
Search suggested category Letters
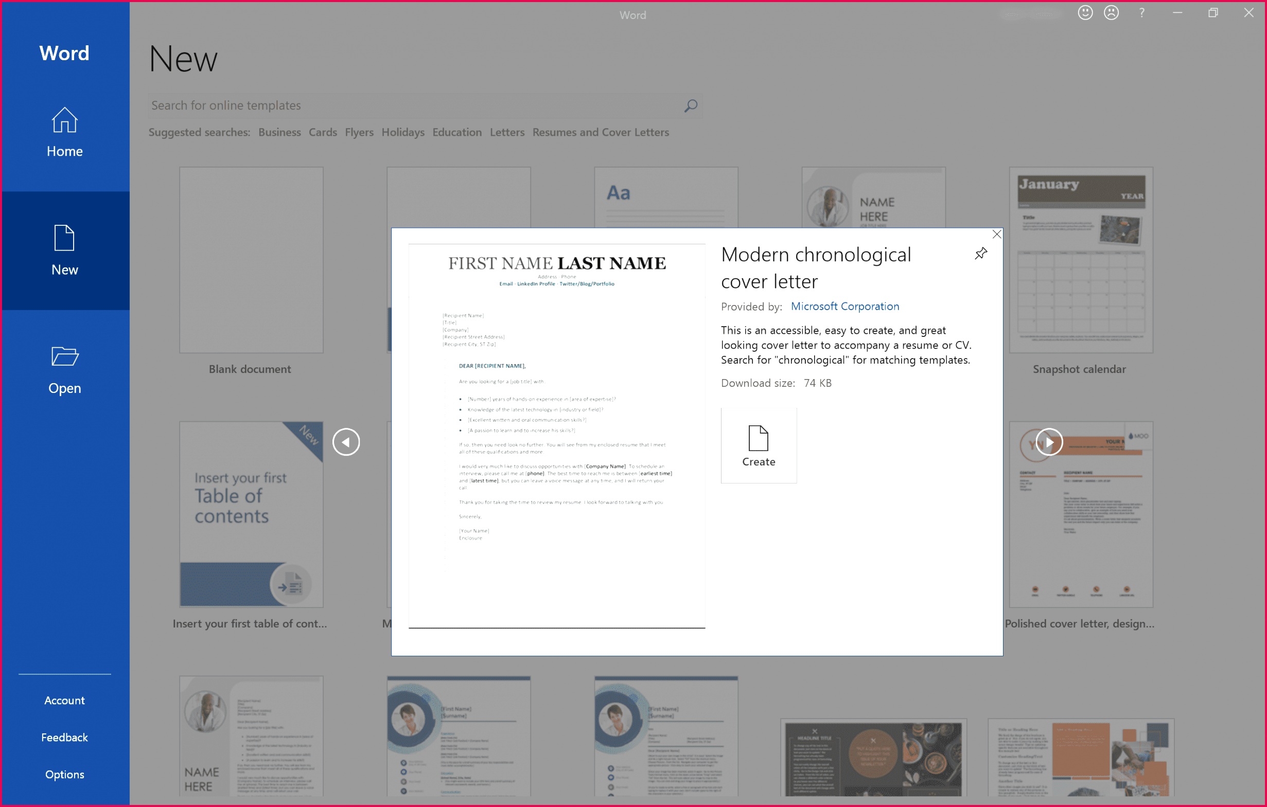tap(507, 133)
